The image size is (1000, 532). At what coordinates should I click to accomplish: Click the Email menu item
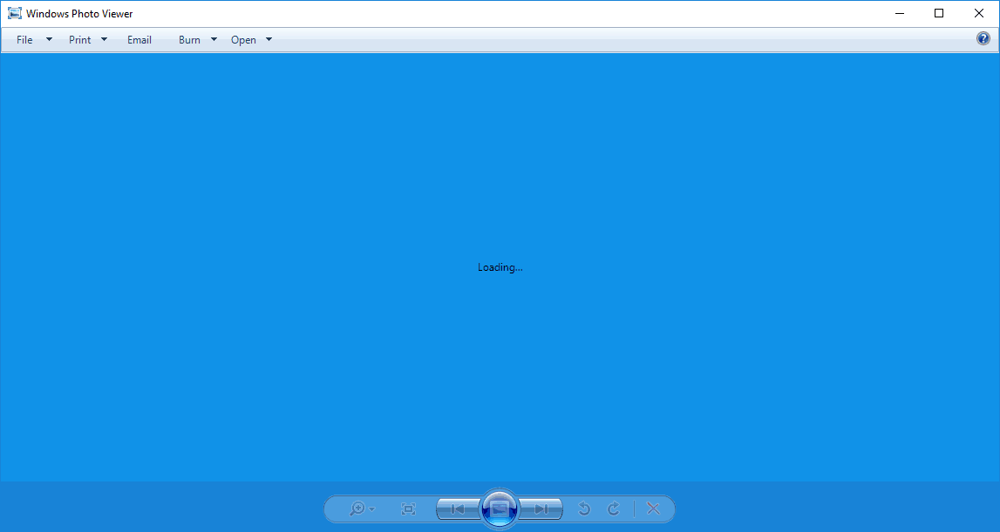click(139, 39)
